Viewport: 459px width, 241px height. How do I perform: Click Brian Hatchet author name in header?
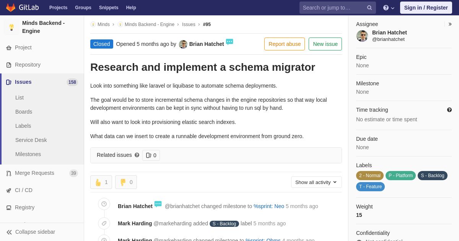[207, 44]
